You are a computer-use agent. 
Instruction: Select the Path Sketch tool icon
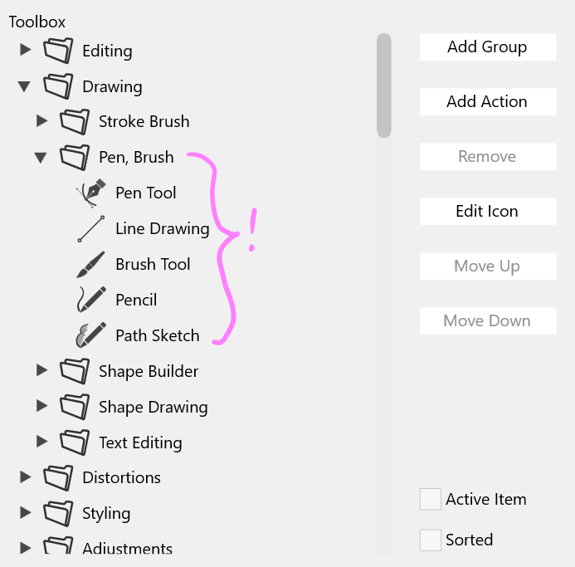[91, 335]
